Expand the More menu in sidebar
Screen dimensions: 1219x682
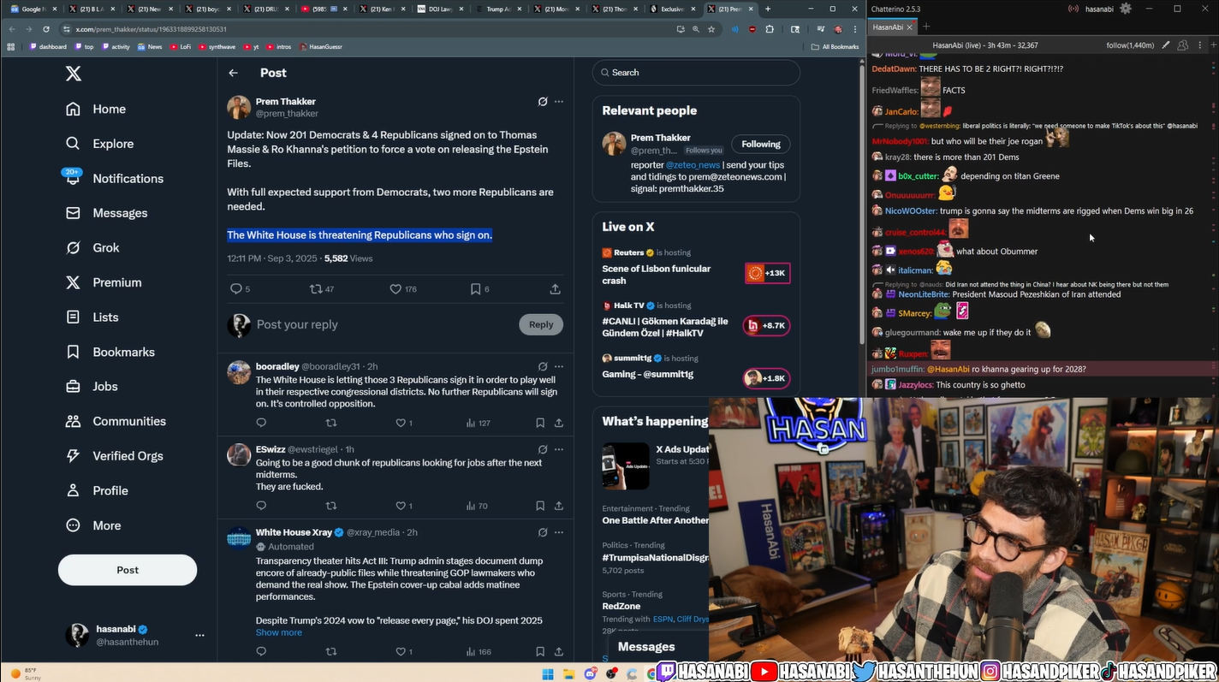93,525
